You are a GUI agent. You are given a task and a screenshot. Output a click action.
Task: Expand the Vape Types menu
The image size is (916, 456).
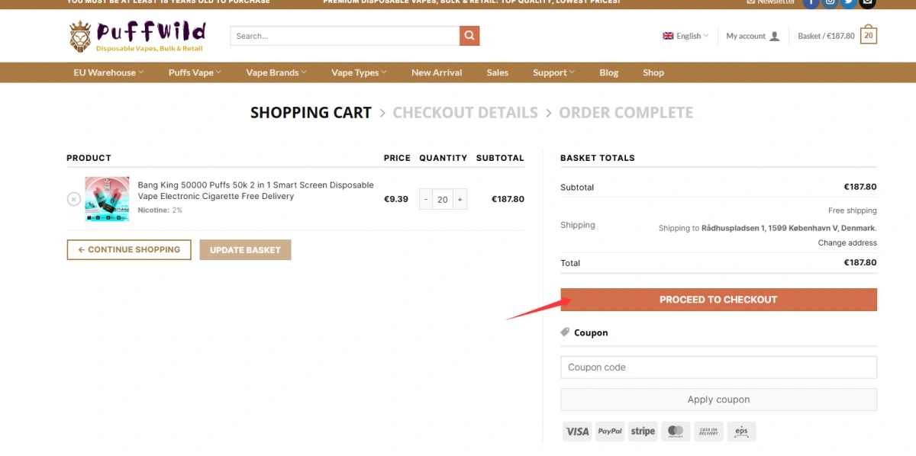pos(359,72)
